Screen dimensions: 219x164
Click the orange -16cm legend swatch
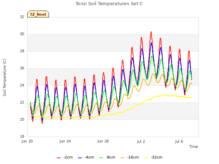click(x=123, y=158)
